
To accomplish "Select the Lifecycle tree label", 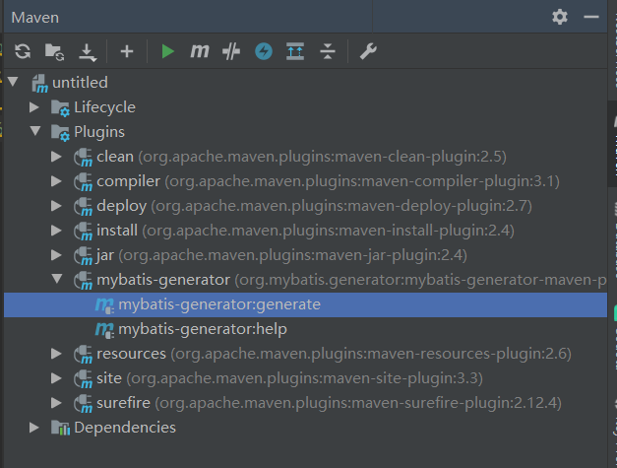I will pos(104,107).
